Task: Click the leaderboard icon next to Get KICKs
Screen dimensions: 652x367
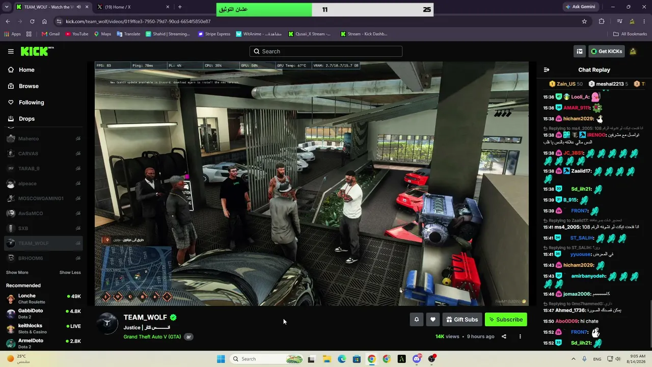Action: pos(580,51)
